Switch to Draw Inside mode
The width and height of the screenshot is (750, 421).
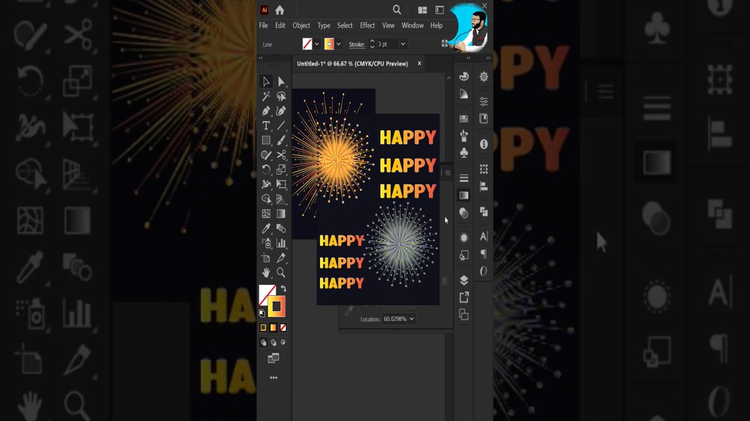283,343
